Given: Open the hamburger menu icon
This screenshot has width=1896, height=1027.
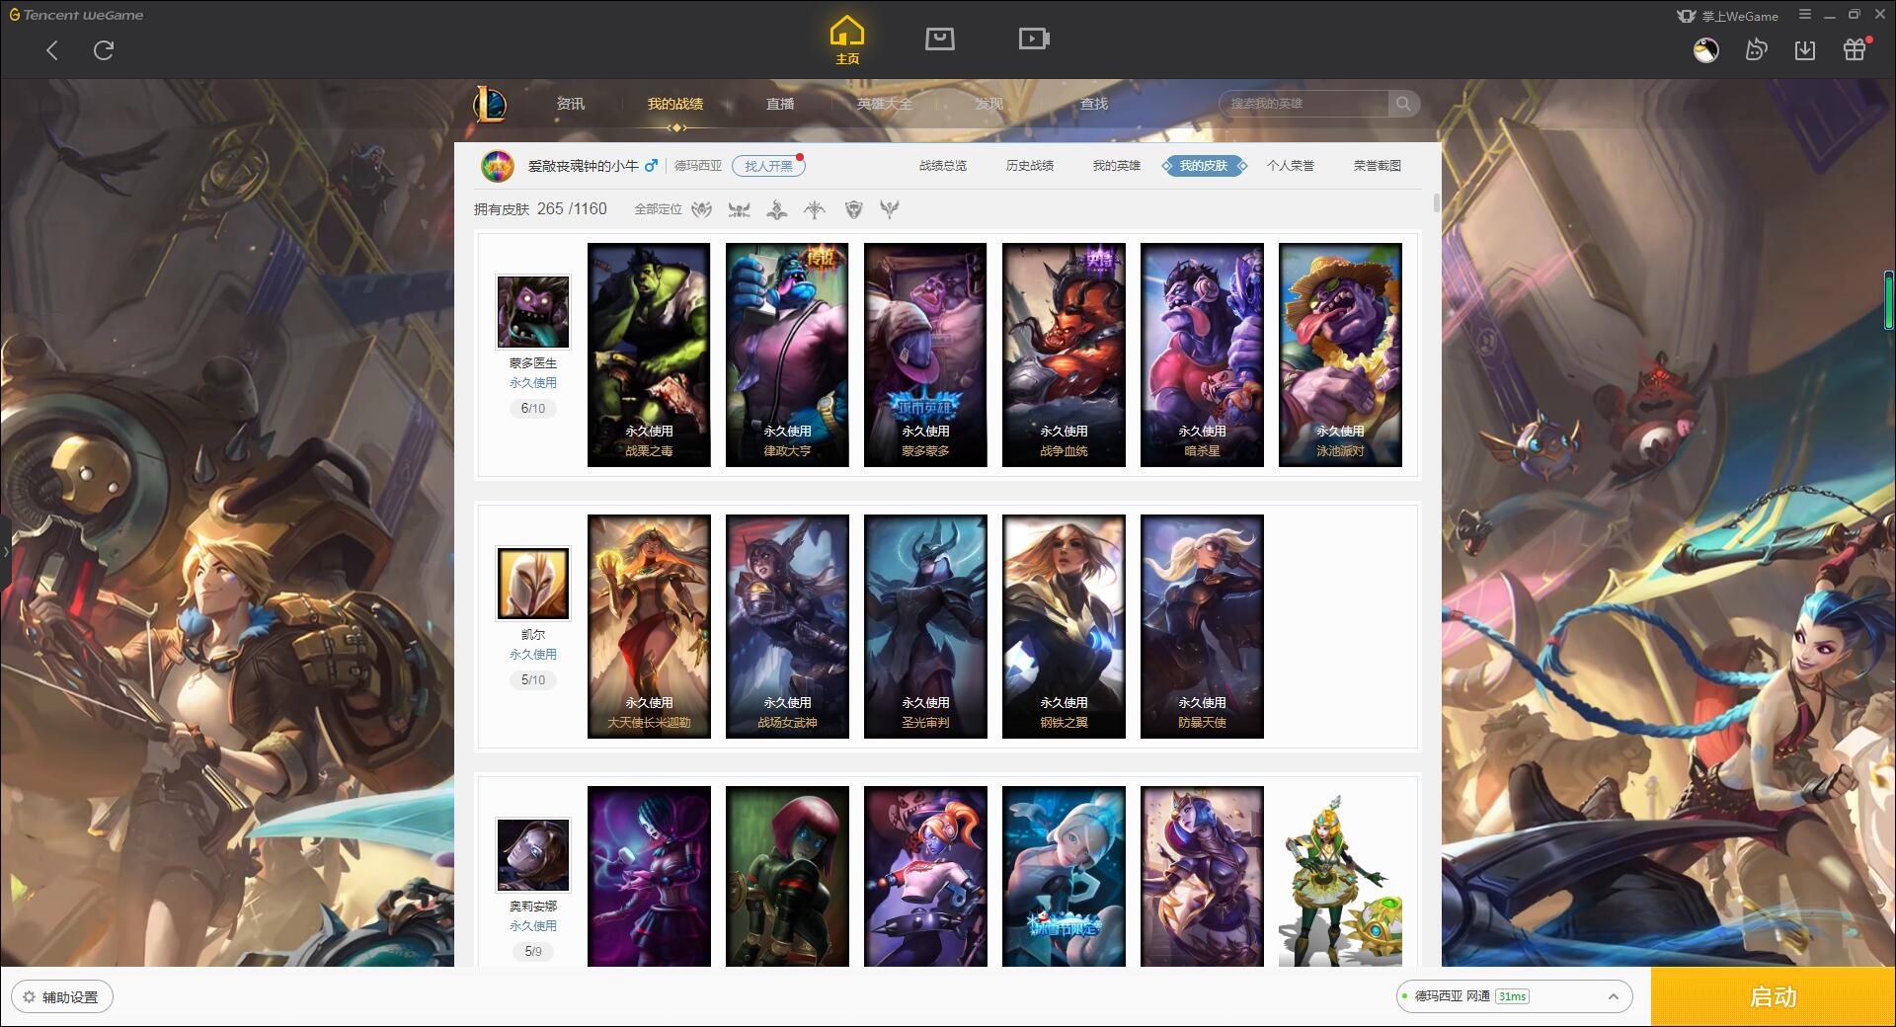Looking at the screenshot, I should tap(1805, 15).
